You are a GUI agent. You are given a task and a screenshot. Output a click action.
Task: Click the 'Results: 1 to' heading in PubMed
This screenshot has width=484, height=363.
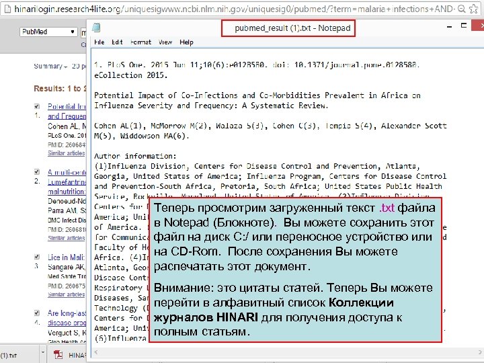(x=60, y=89)
